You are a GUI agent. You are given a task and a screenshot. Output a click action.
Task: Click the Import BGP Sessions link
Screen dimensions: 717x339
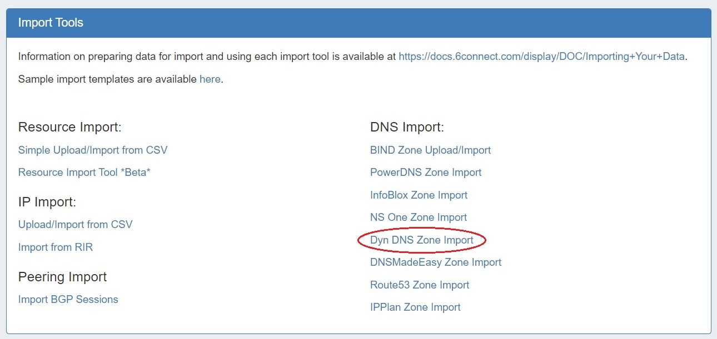tap(68, 299)
